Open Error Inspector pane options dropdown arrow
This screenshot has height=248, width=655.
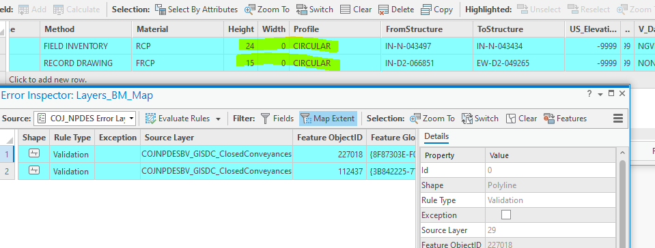pyautogui.click(x=600, y=94)
